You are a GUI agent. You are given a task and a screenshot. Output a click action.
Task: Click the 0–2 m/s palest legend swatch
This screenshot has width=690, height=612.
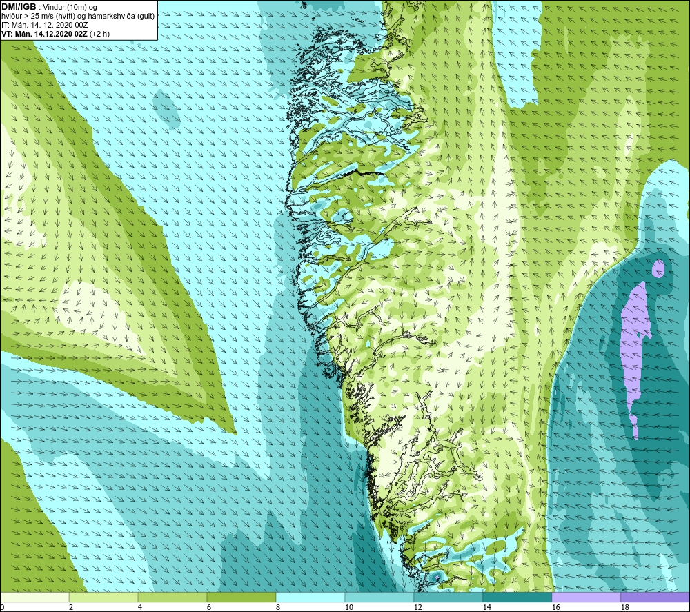pos(34,598)
